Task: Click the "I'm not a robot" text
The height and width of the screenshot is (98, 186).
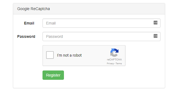Action: pos(69,55)
